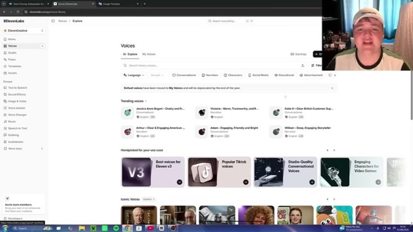The image size is (413, 232).
Task: Open the Language dropdown
Action: pos(134,75)
